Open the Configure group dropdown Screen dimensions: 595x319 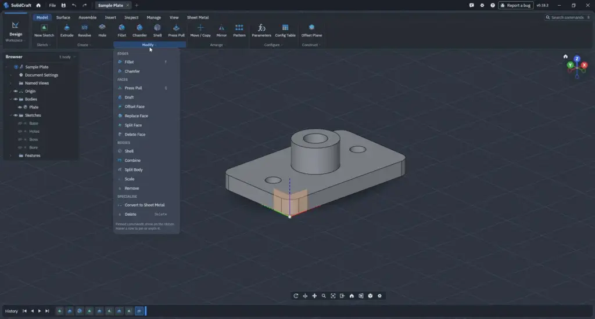tap(273, 45)
